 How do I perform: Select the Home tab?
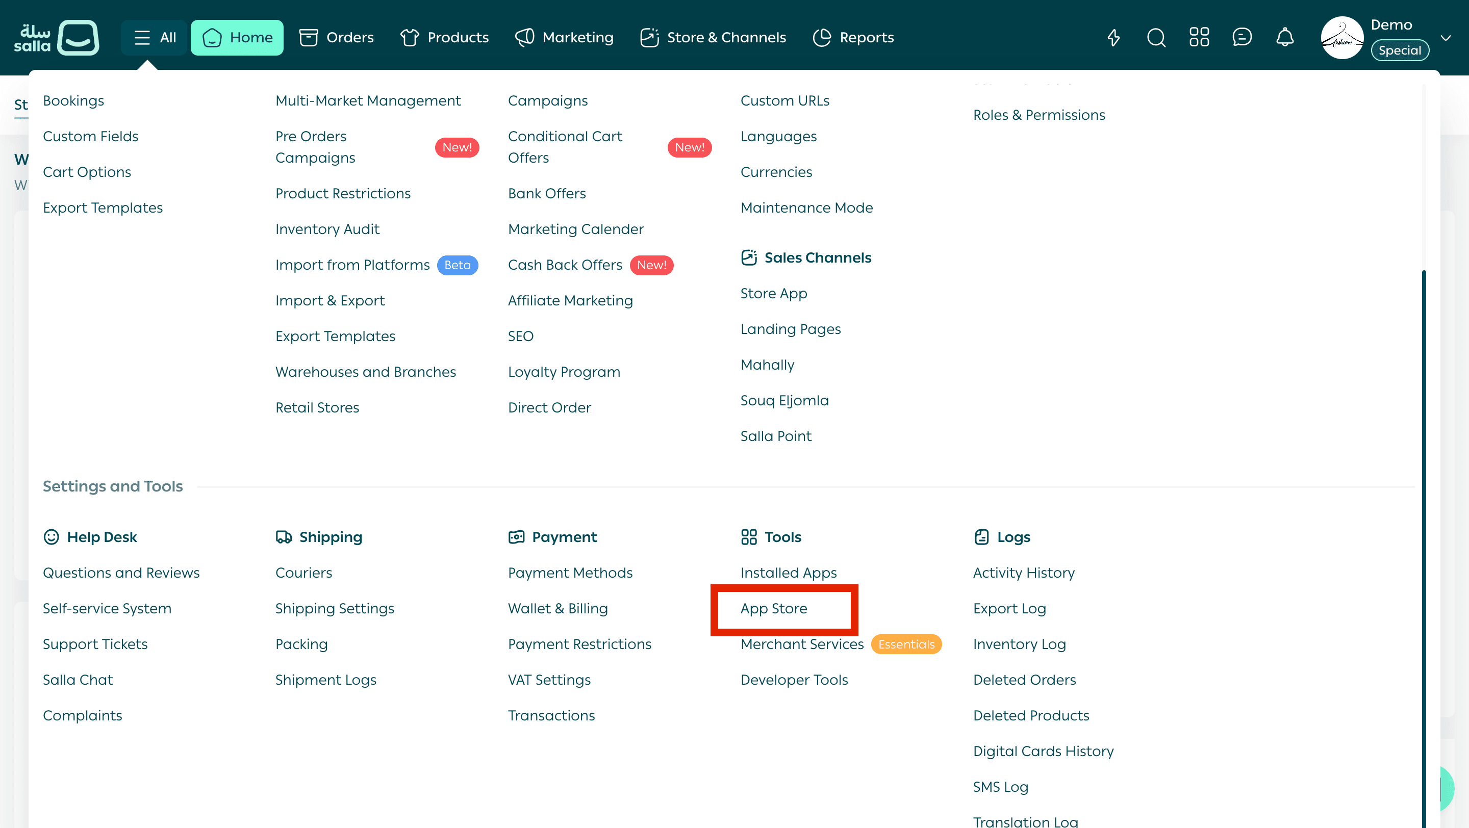pos(237,38)
